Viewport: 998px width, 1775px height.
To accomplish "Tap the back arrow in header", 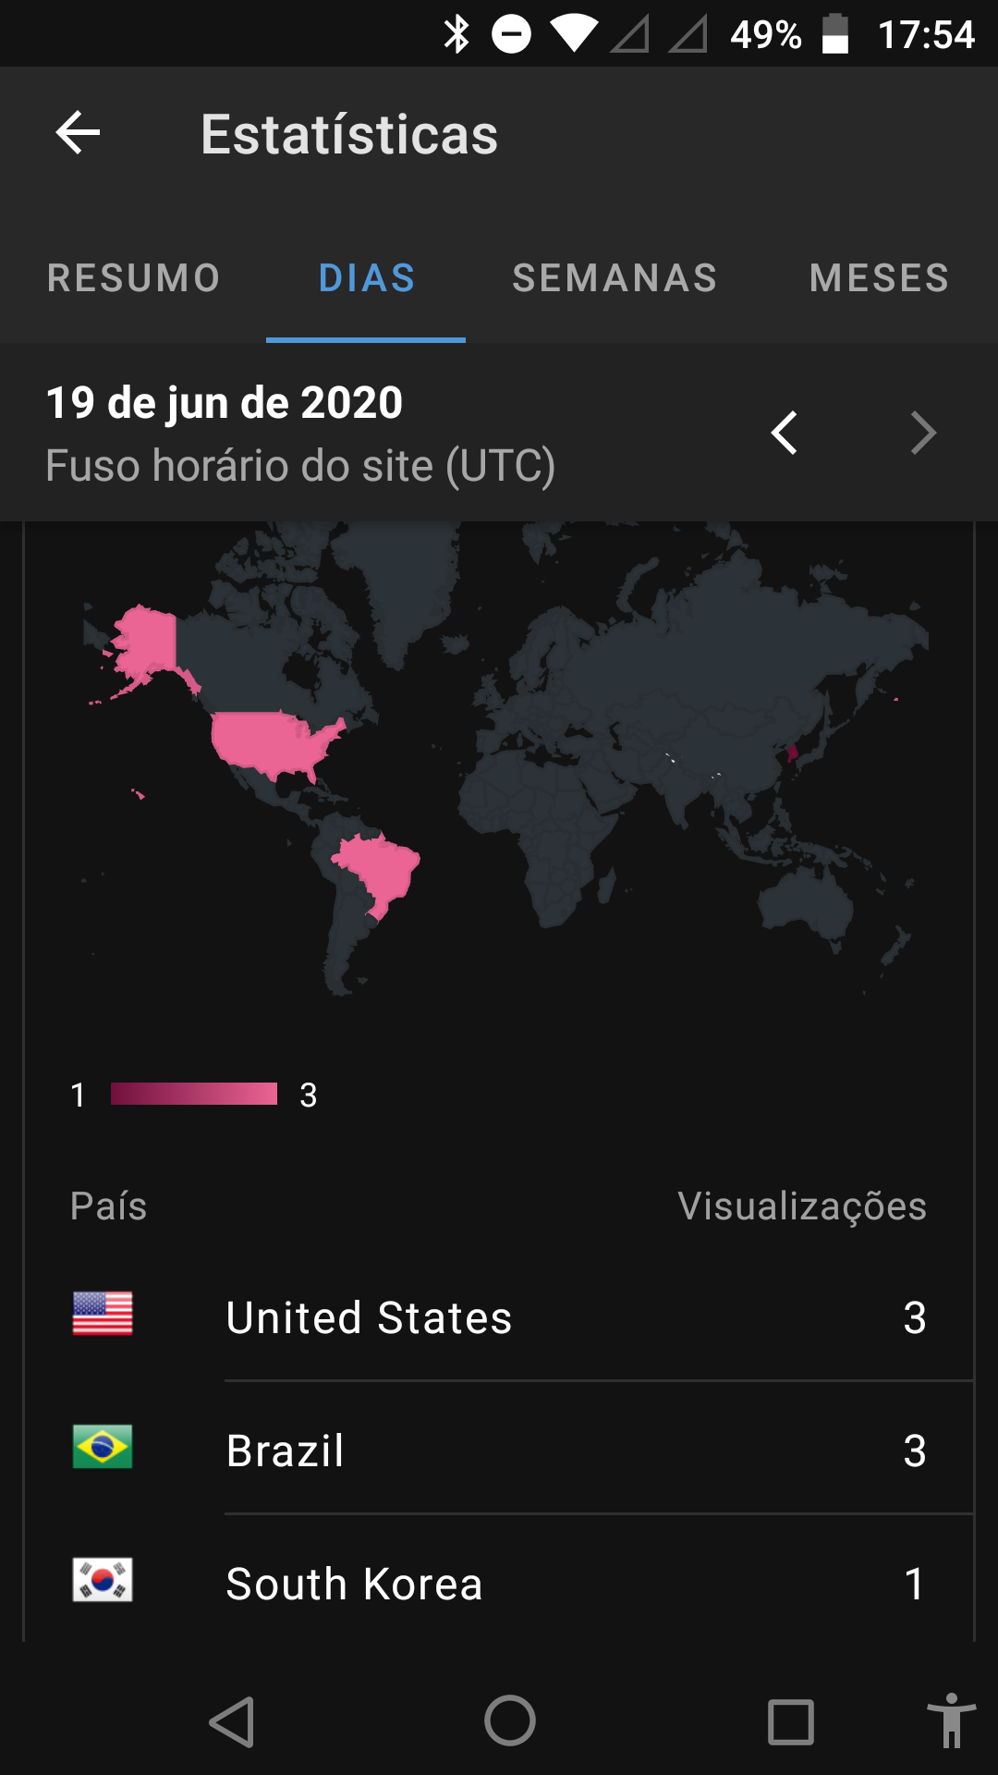I will point(78,134).
